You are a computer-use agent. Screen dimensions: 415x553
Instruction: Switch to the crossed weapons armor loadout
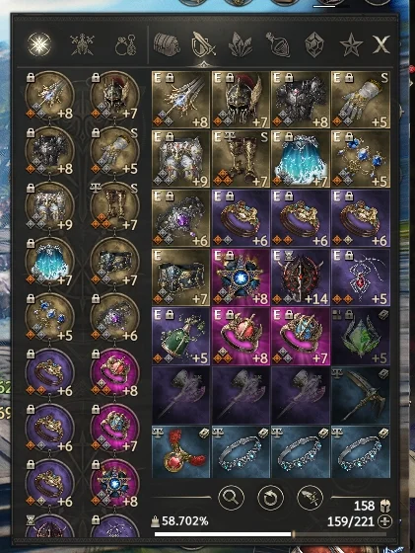coord(82,44)
